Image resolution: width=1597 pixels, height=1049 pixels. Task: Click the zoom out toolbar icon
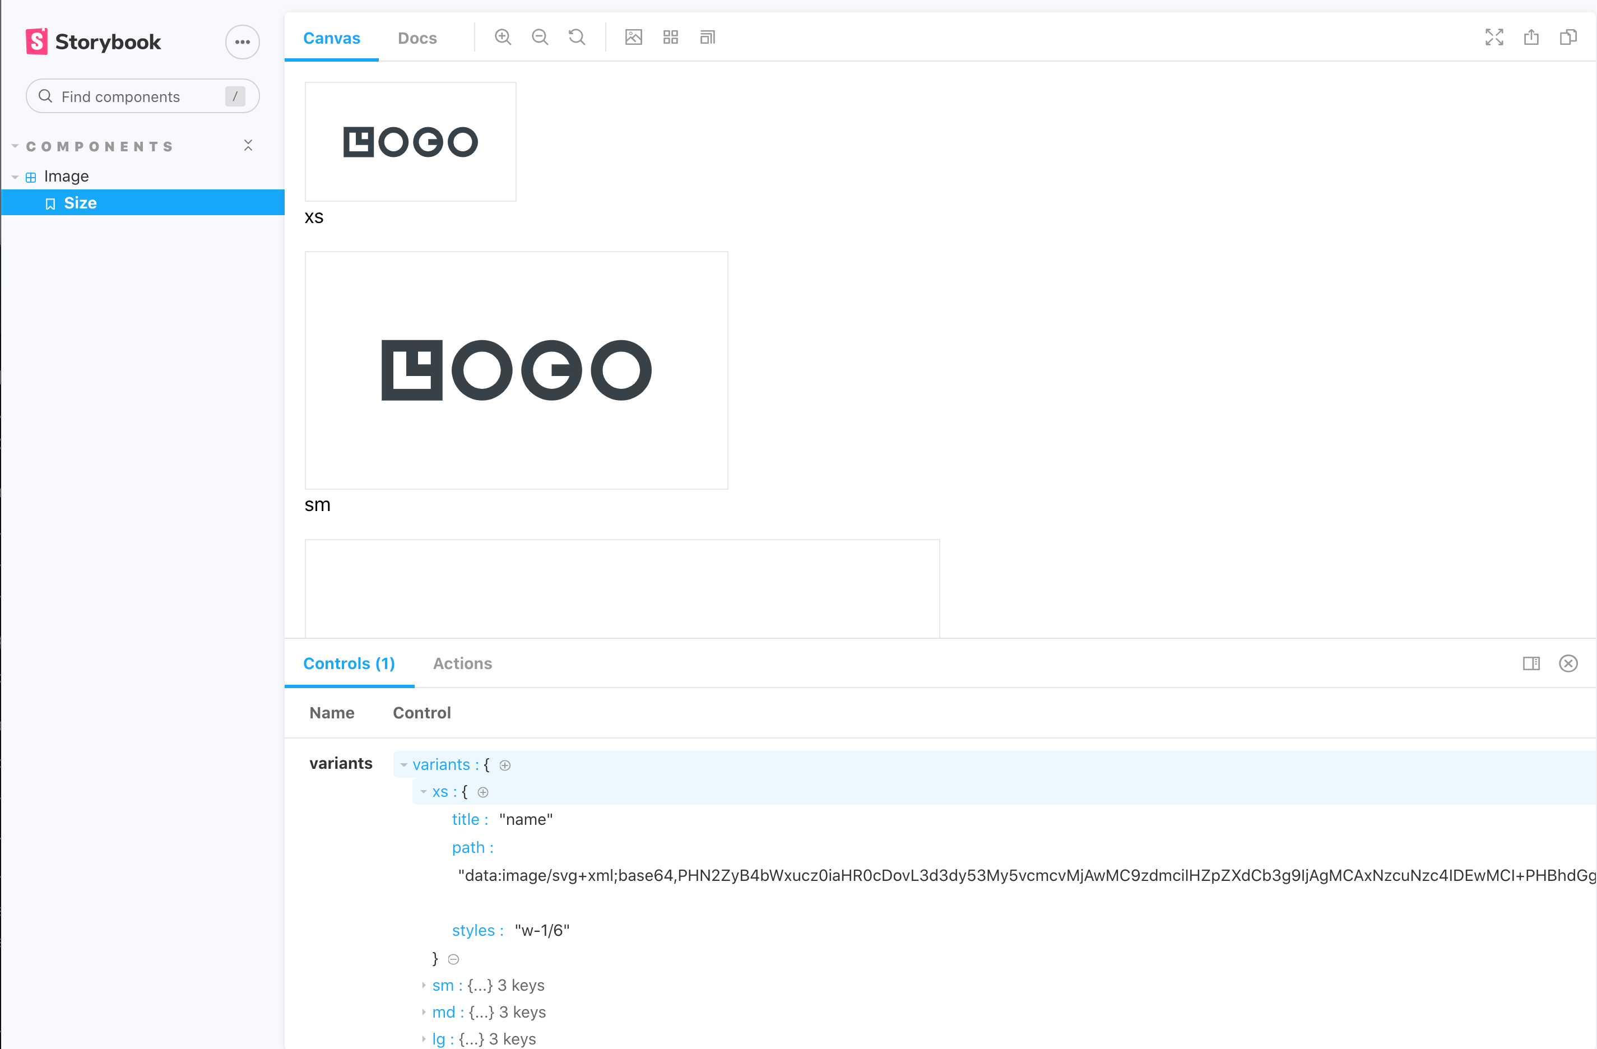click(540, 38)
